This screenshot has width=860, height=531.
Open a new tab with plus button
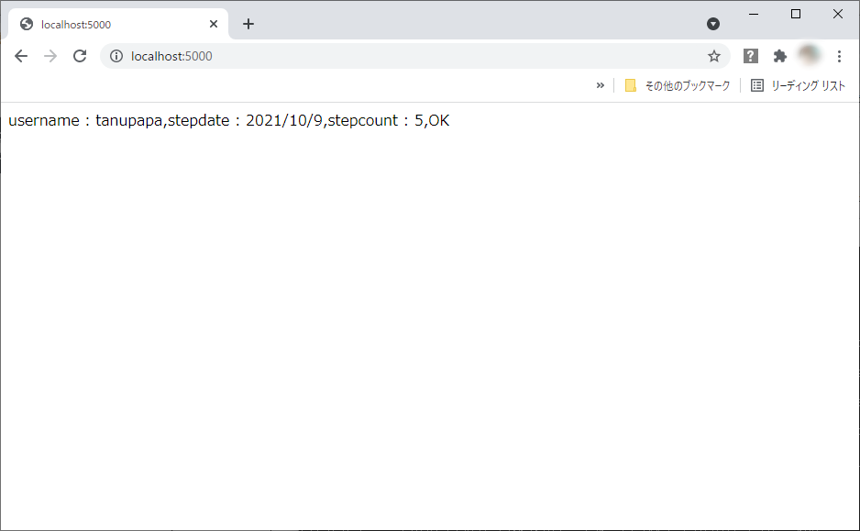pos(248,24)
